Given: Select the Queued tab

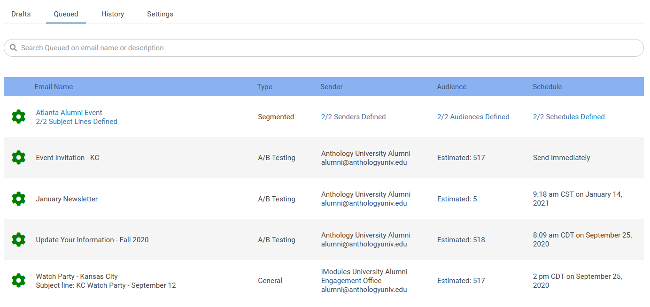Looking at the screenshot, I should tap(66, 14).
